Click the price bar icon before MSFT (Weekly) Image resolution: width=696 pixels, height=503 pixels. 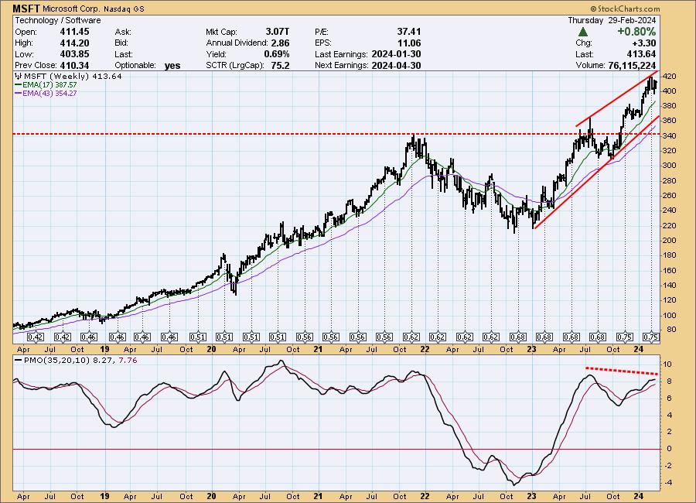click(x=18, y=77)
